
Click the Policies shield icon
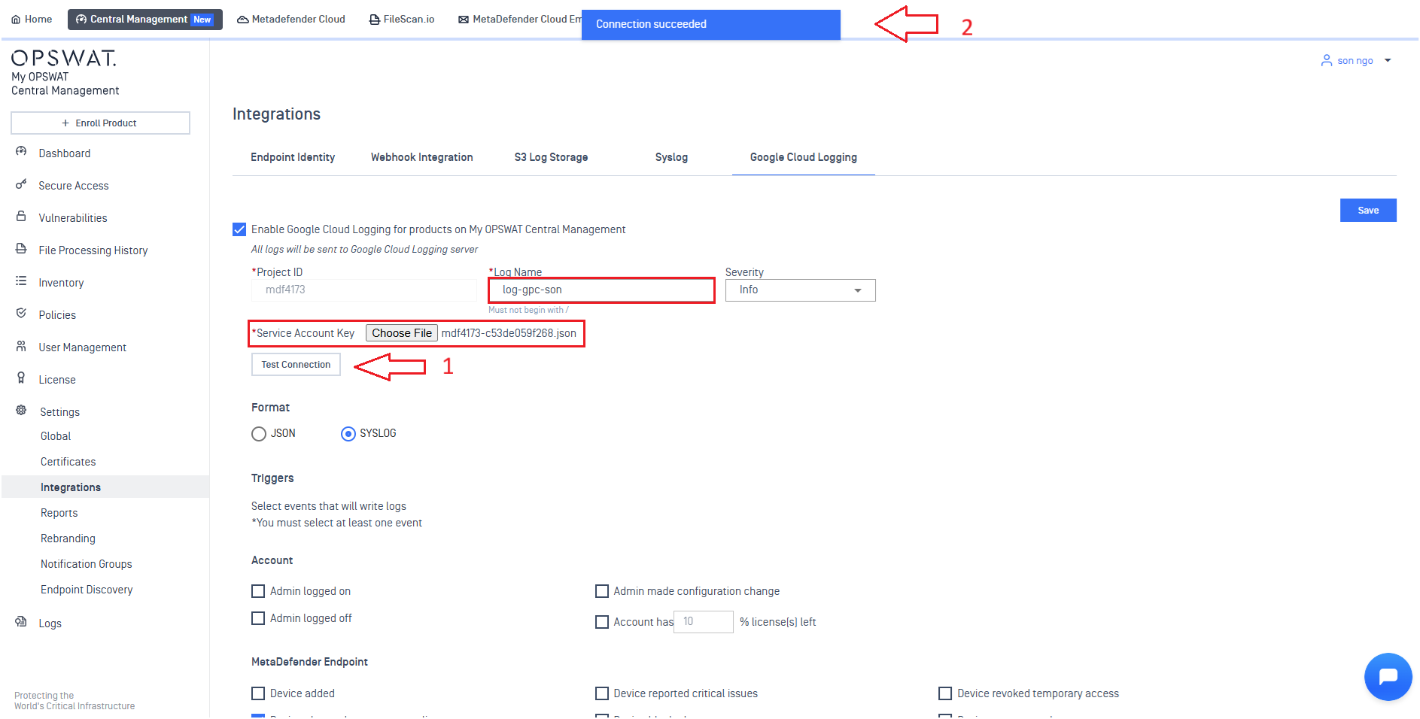(x=21, y=314)
